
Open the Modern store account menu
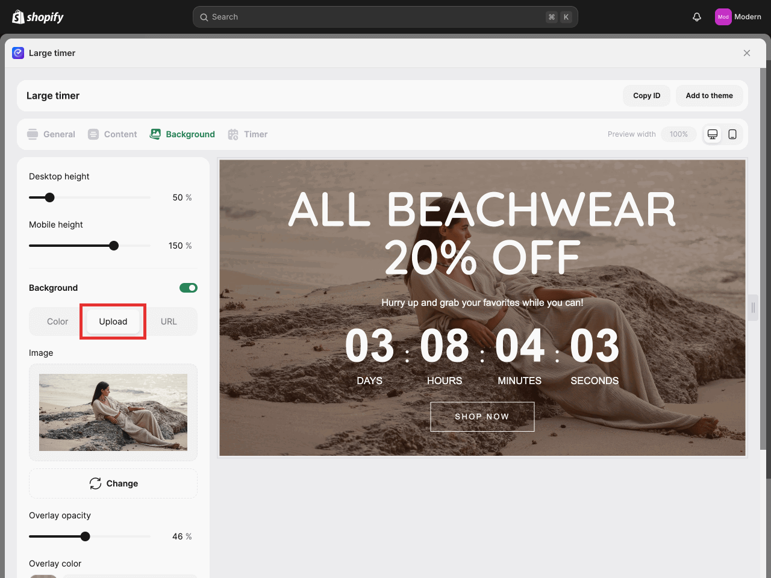[x=738, y=17]
